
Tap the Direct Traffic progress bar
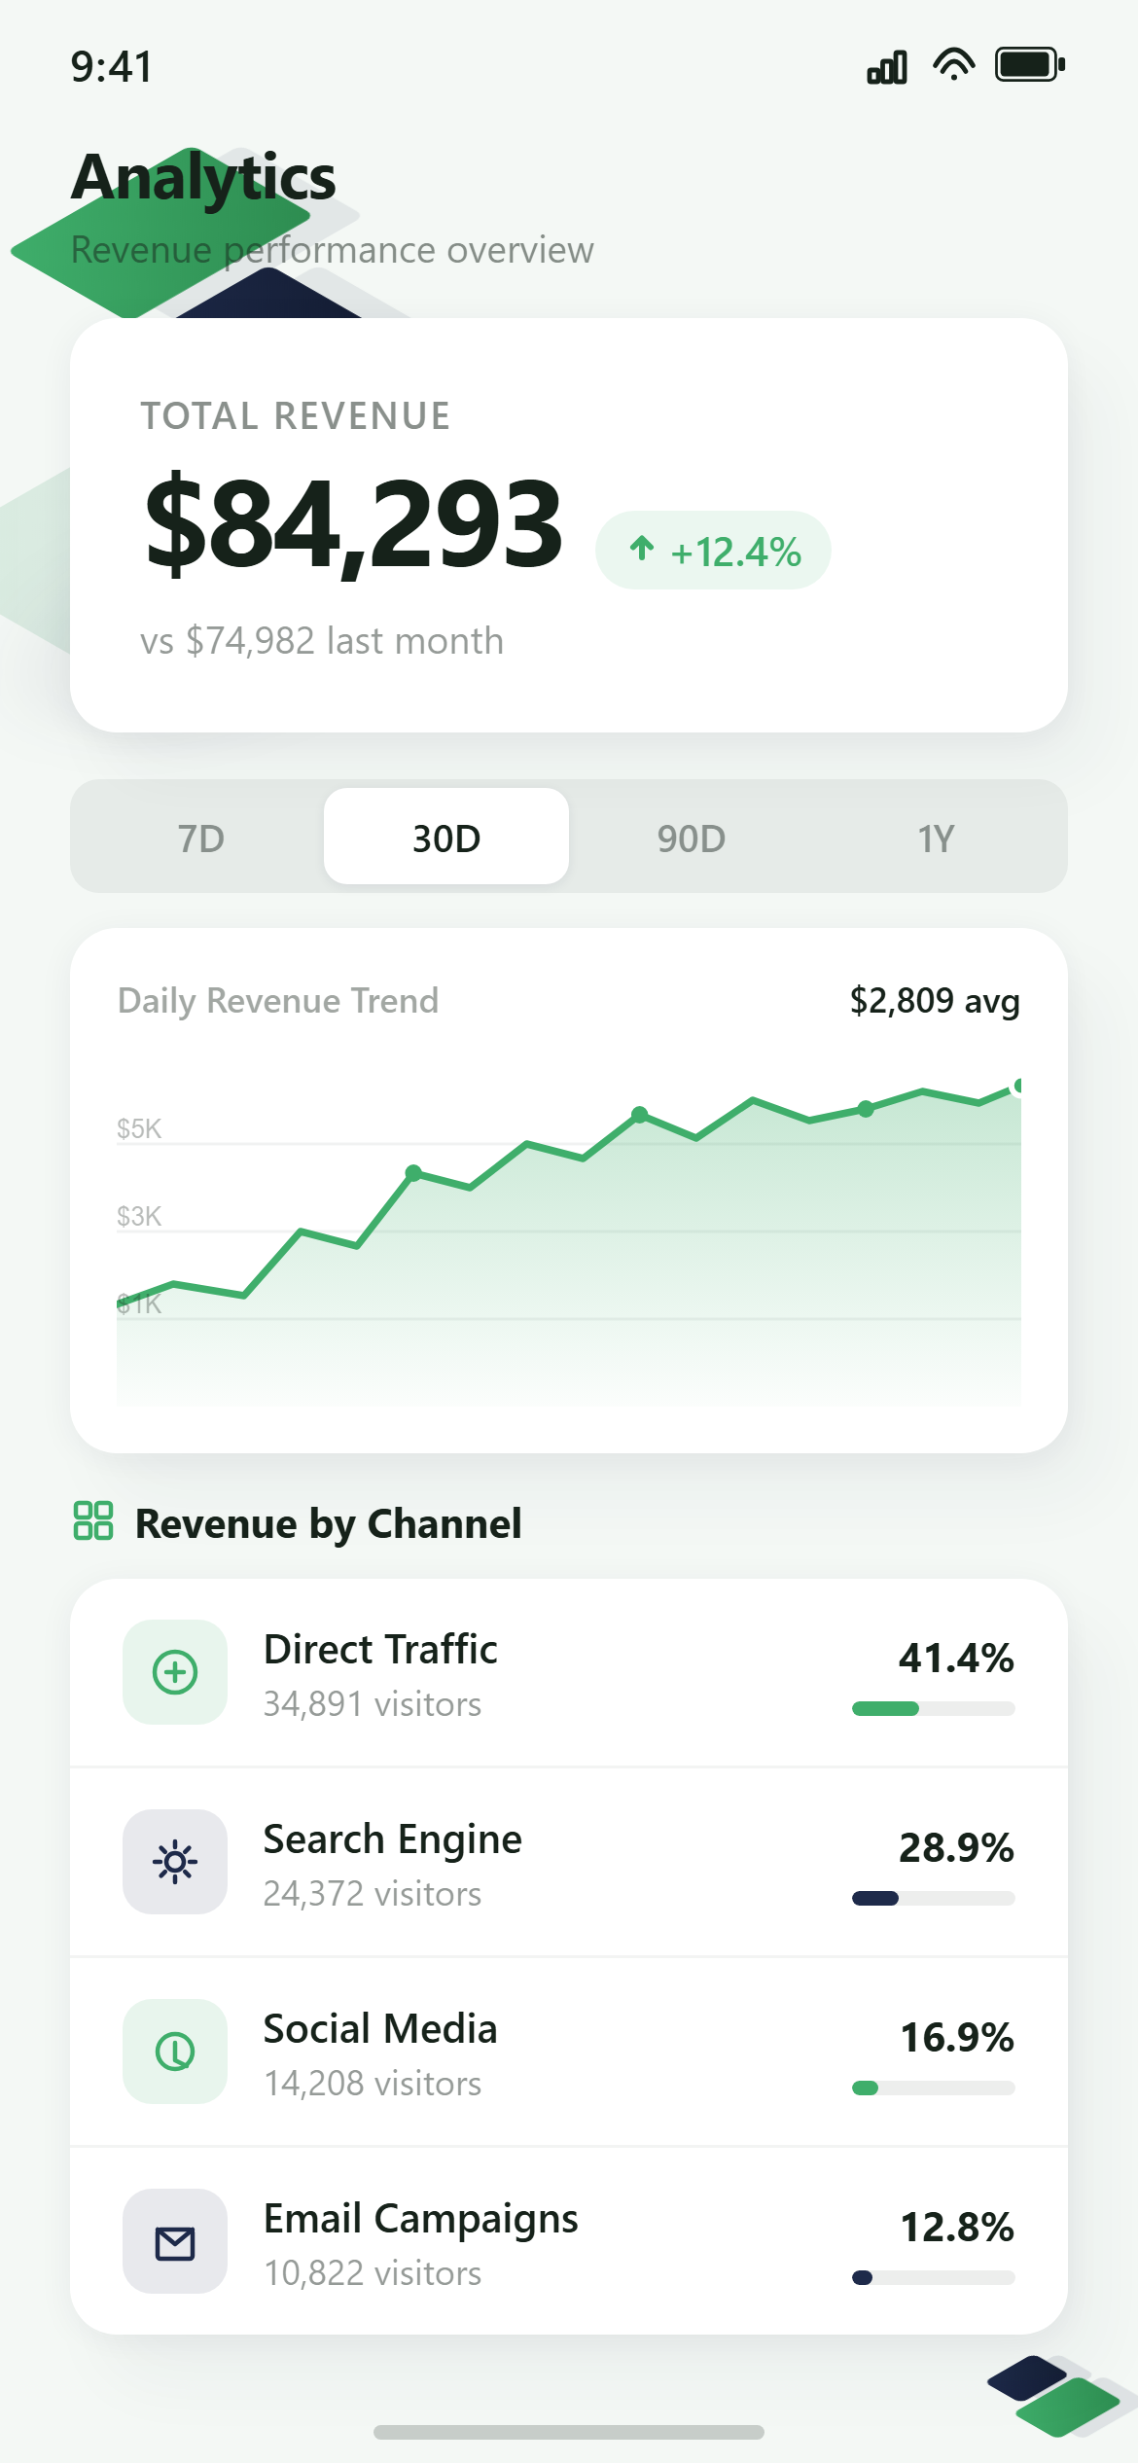coord(934,1709)
